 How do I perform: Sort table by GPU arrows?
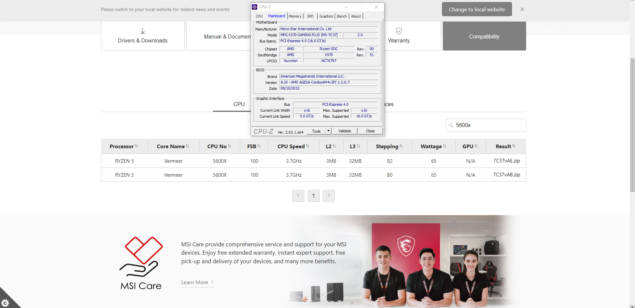pyautogui.click(x=476, y=146)
